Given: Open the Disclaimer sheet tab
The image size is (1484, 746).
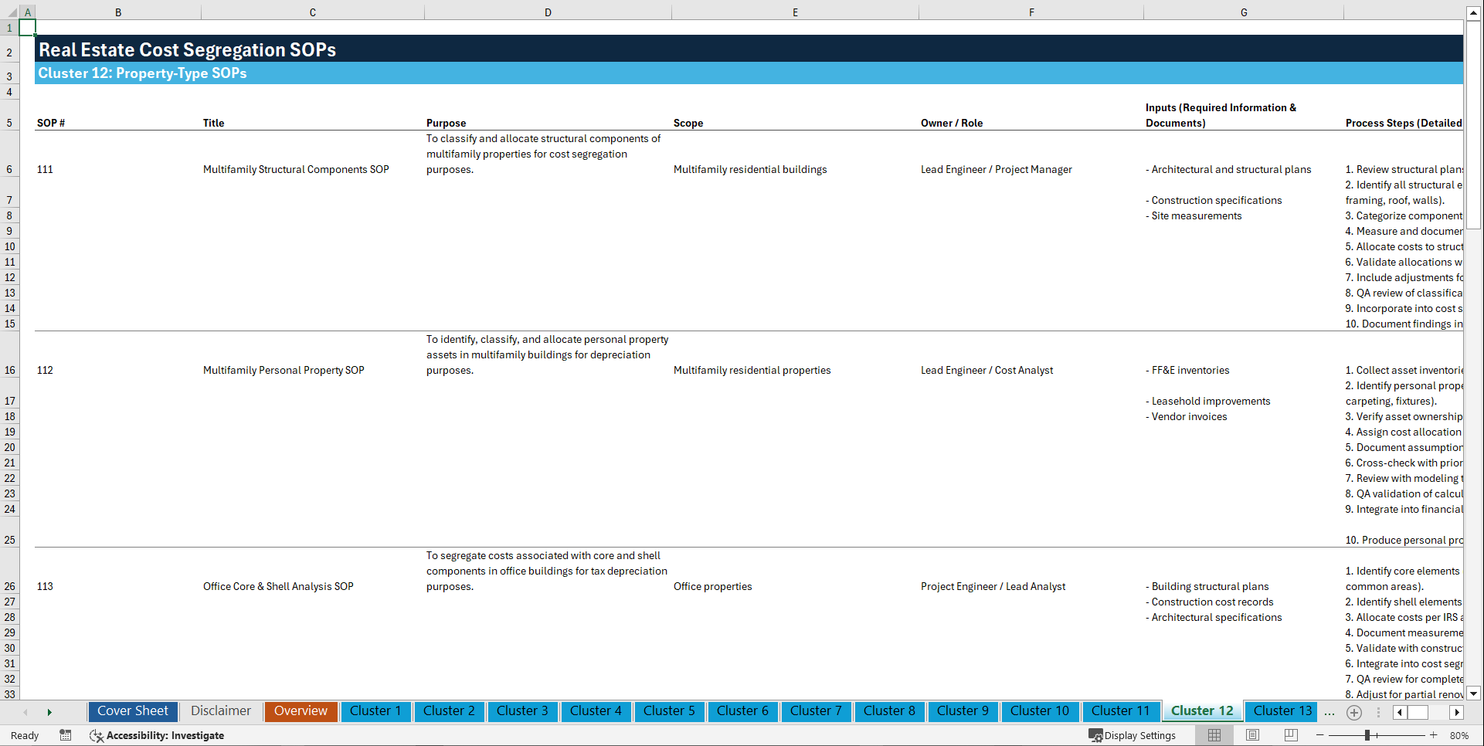Looking at the screenshot, I should 220,711.
